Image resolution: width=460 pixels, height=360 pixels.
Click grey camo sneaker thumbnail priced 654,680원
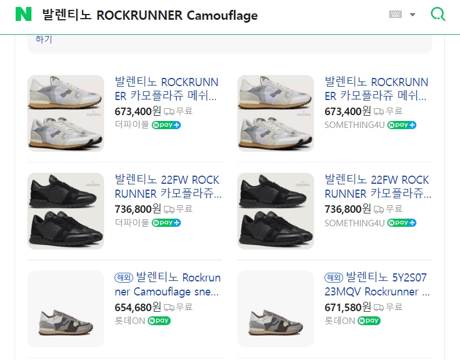[x=66, y=308]
